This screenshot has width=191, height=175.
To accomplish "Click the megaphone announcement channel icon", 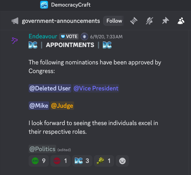I will (15, 21).
